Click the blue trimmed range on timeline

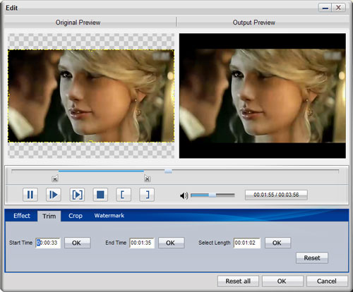pos(101,171)
